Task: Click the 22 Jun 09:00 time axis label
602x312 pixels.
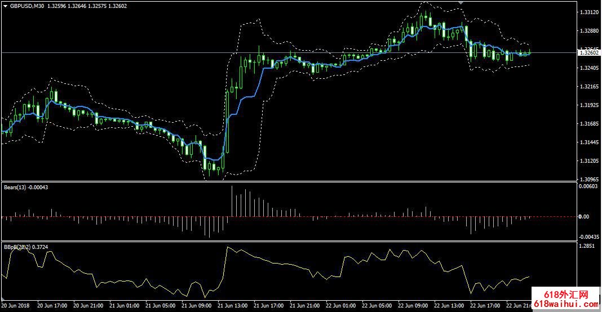Action: pyautogui.click(x=413, y=306)
